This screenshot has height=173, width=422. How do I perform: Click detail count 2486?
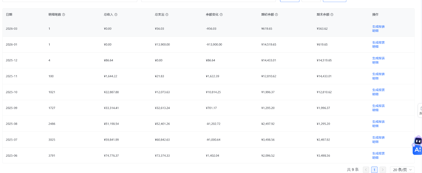tap(52, 124)
